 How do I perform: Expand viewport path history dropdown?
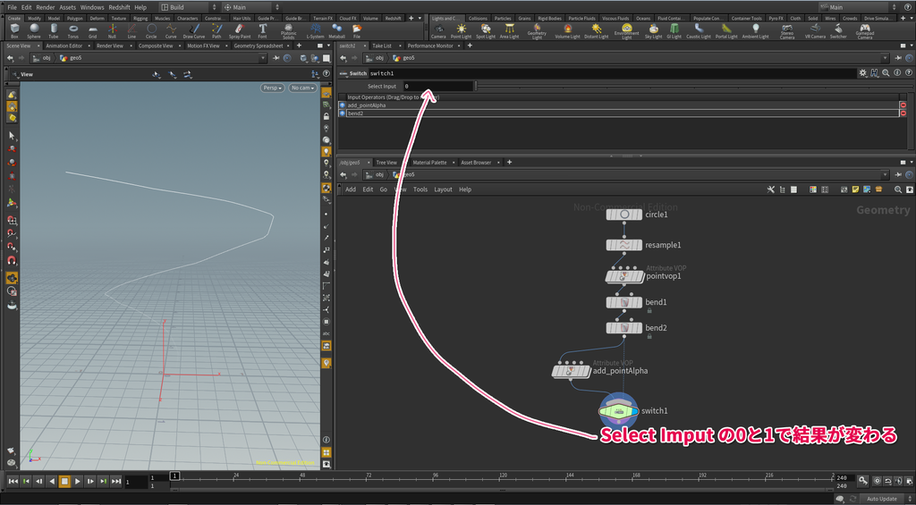[263, 58]
